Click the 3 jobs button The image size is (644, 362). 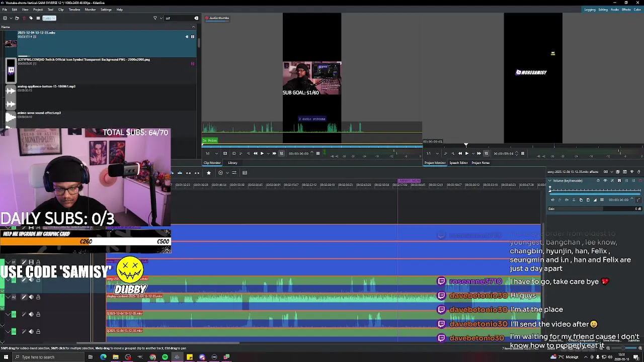49,18
